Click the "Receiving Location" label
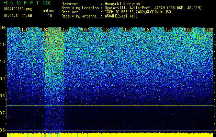This screenshot has height=137, width=216. [x=80, y=8]
